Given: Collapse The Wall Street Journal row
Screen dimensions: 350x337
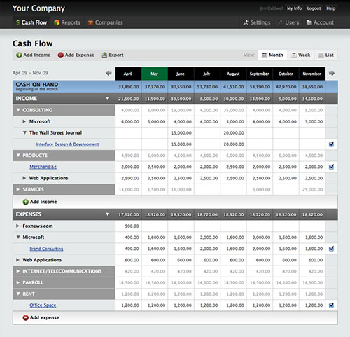Looking at the screenshot, I should (x=24, y=132).
